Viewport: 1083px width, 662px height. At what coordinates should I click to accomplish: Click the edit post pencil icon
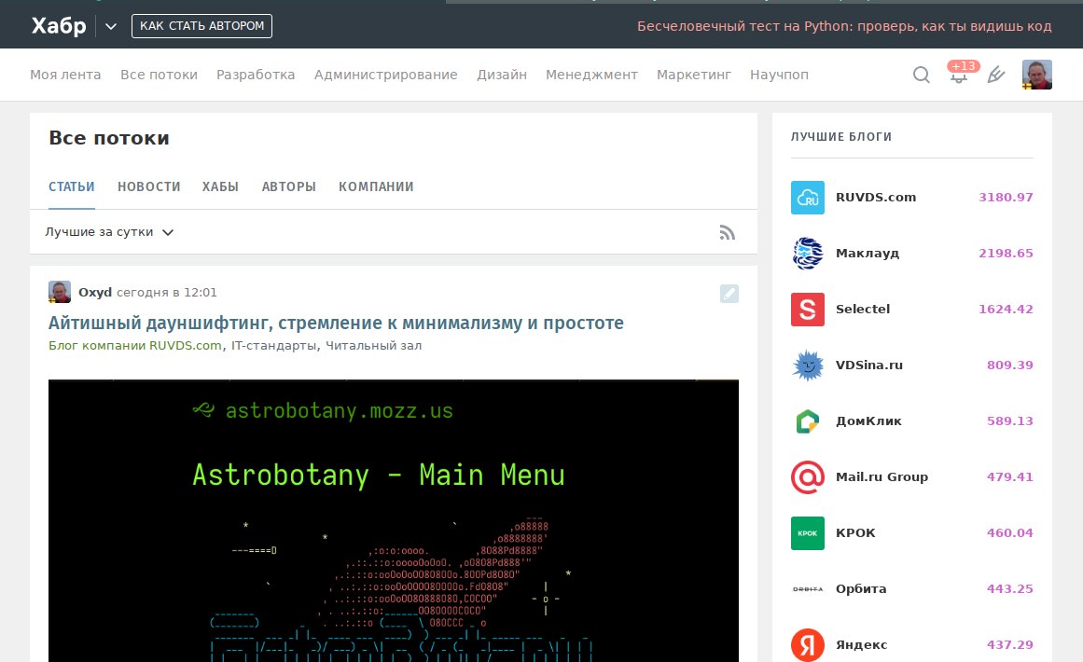[x=729, y=294]
